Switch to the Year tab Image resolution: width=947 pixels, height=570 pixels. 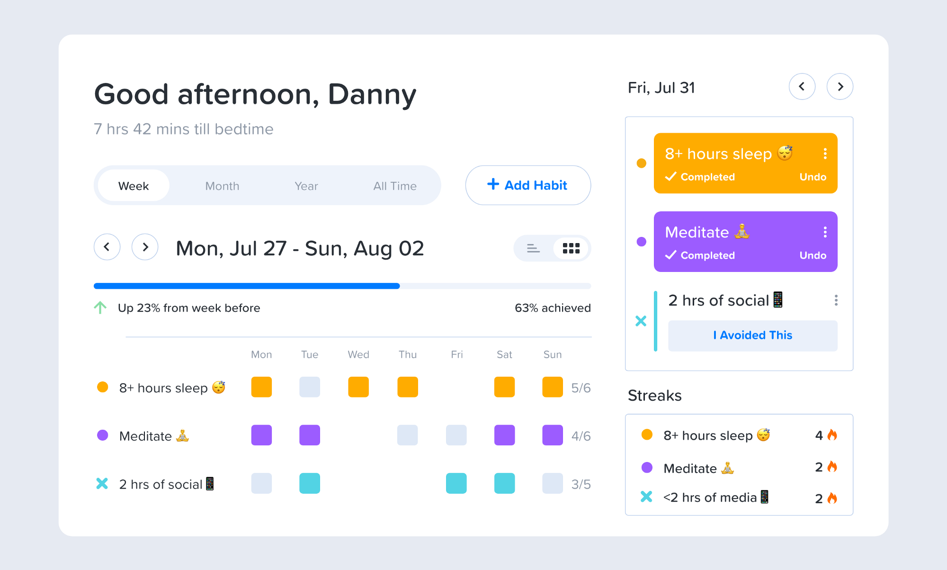pyautogui.click(x=306, y=186)
